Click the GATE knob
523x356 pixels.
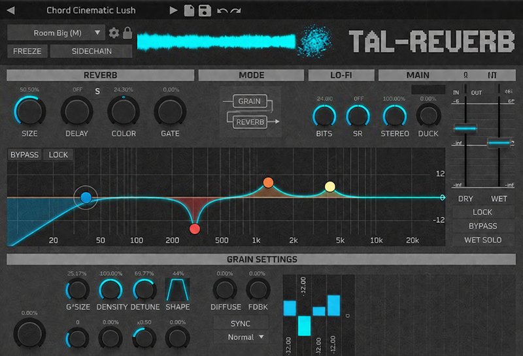(170, 111)
